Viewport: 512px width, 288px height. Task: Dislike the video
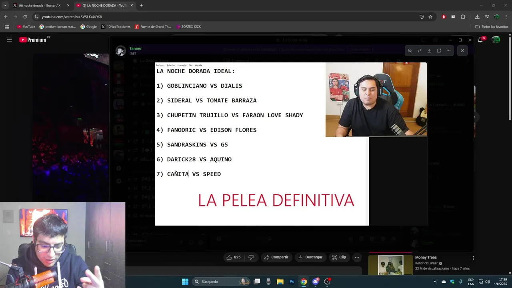tap(251, 257)
